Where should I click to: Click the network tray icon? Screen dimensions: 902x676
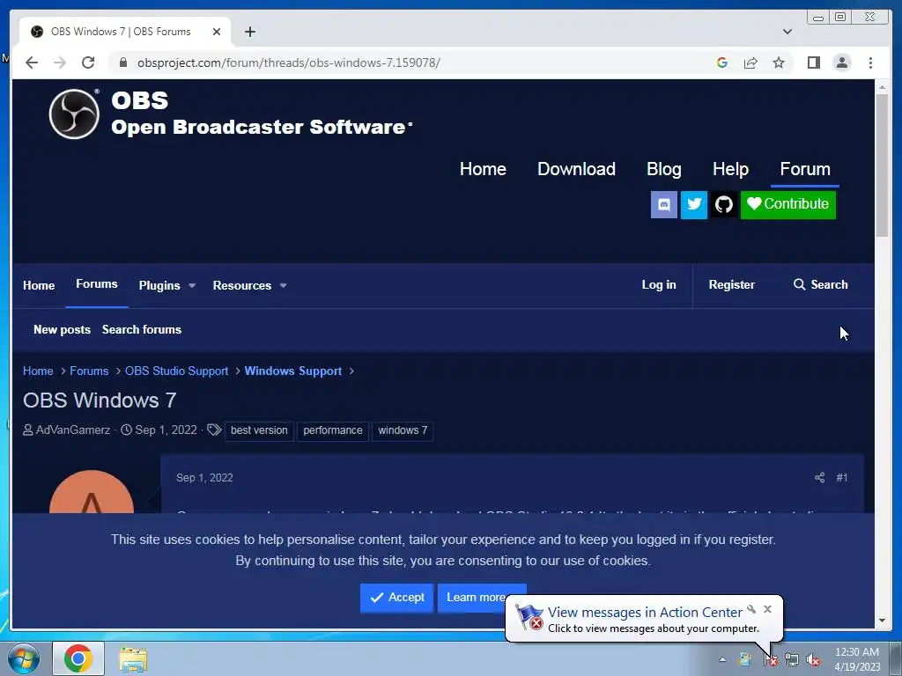792,660
